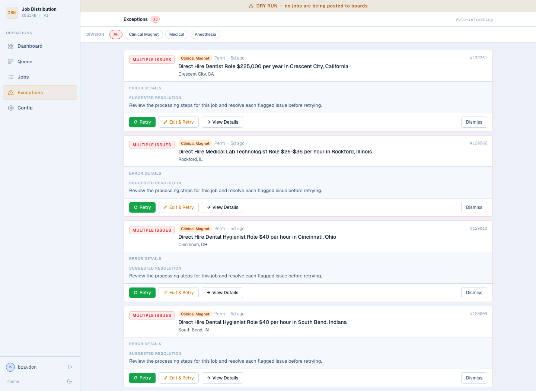Click the Cincinnati, OH location text
536x391 pixels.
point(193,245)
